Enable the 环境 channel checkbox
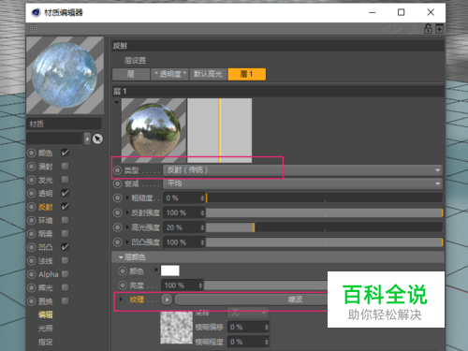This screenshot has width=468, height=351. pos(65,220)
